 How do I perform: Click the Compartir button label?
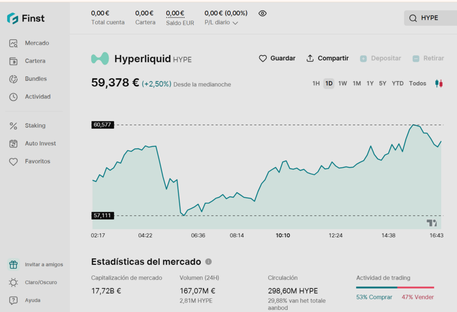pyautogui.click(x=333, y=58)
